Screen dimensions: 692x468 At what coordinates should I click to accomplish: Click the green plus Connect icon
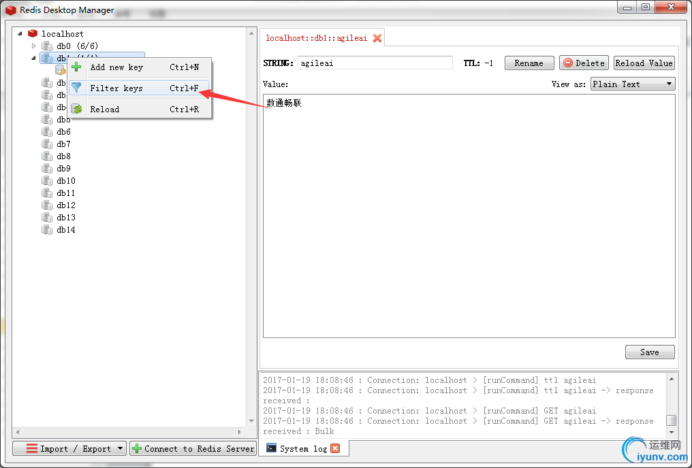coord(138,448)
